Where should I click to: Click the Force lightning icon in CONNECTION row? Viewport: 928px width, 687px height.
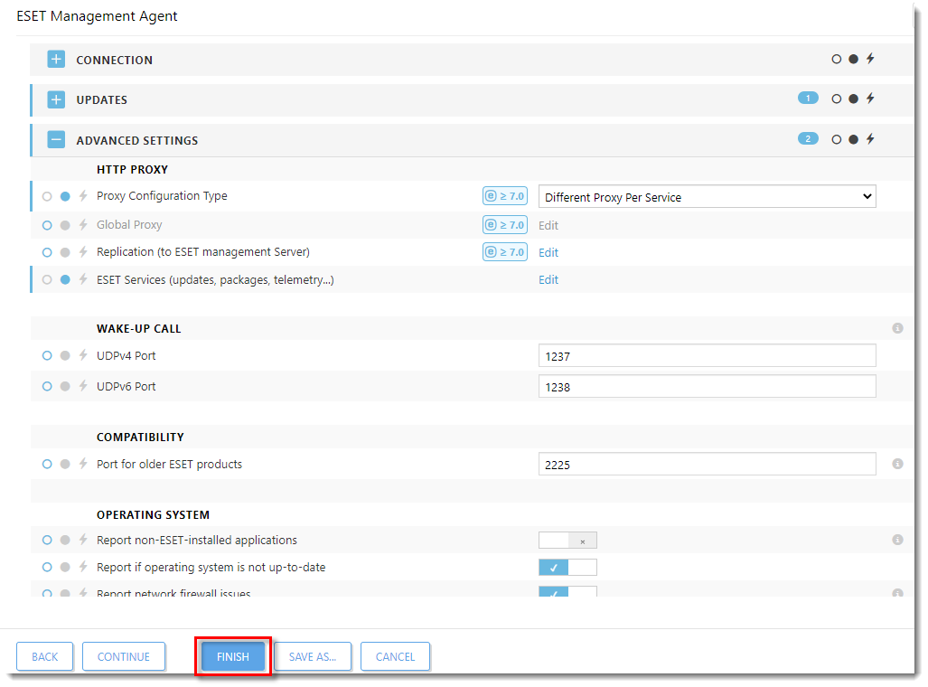coord(870,59)
